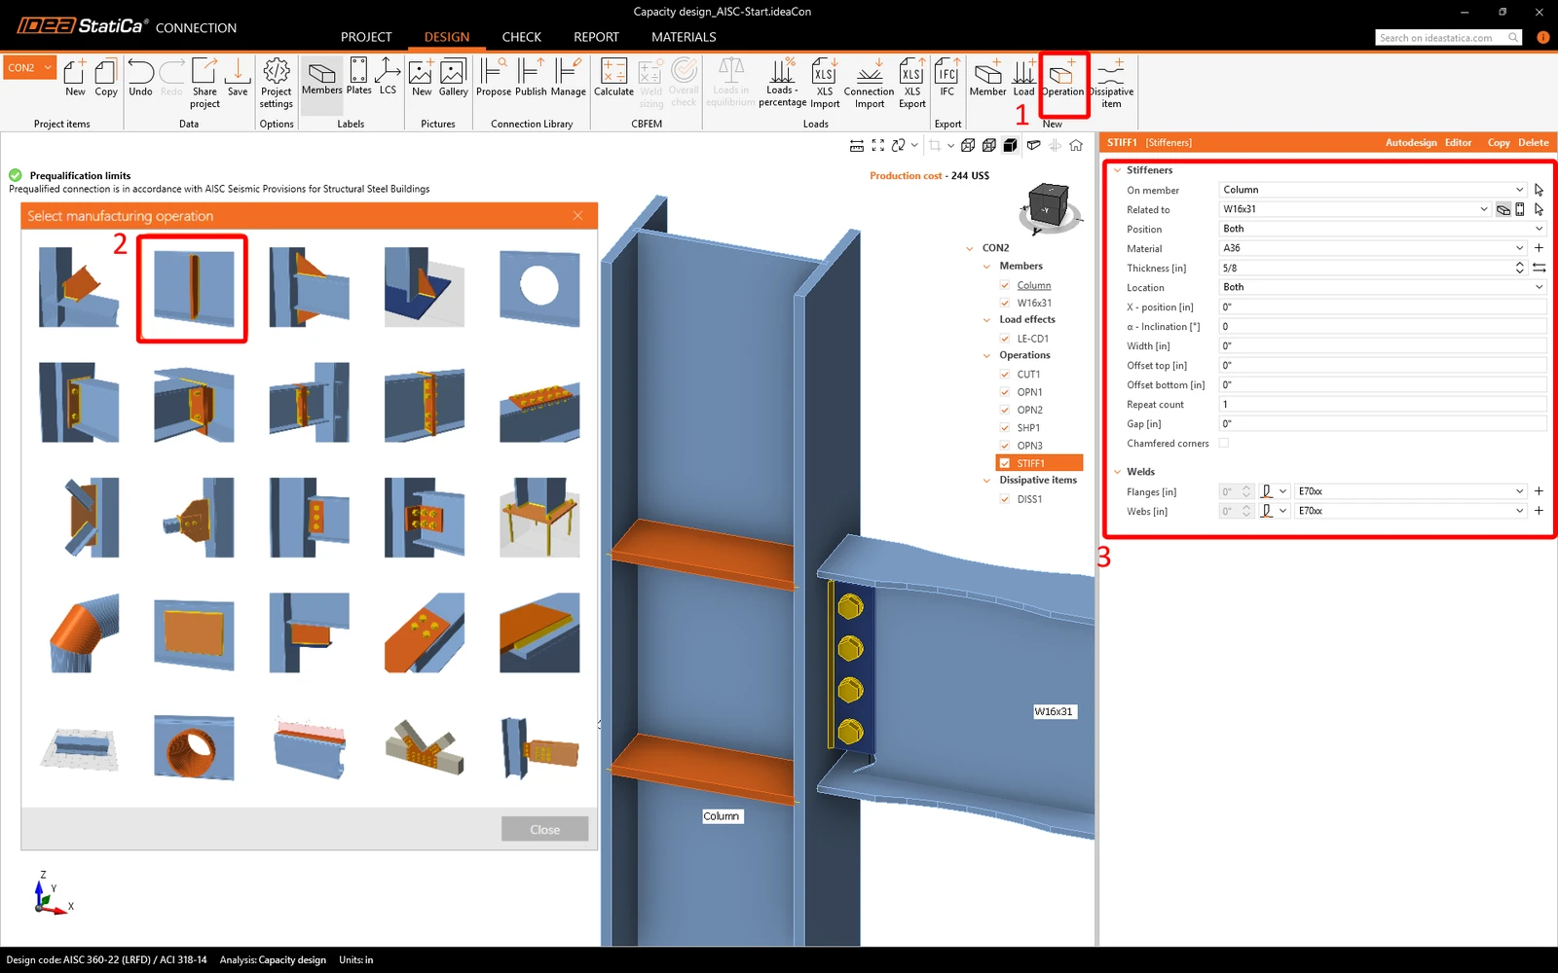The width and height of the screenshot is (1558, 973).
Task: Open Project settings
Action: (x=277, y=83)
